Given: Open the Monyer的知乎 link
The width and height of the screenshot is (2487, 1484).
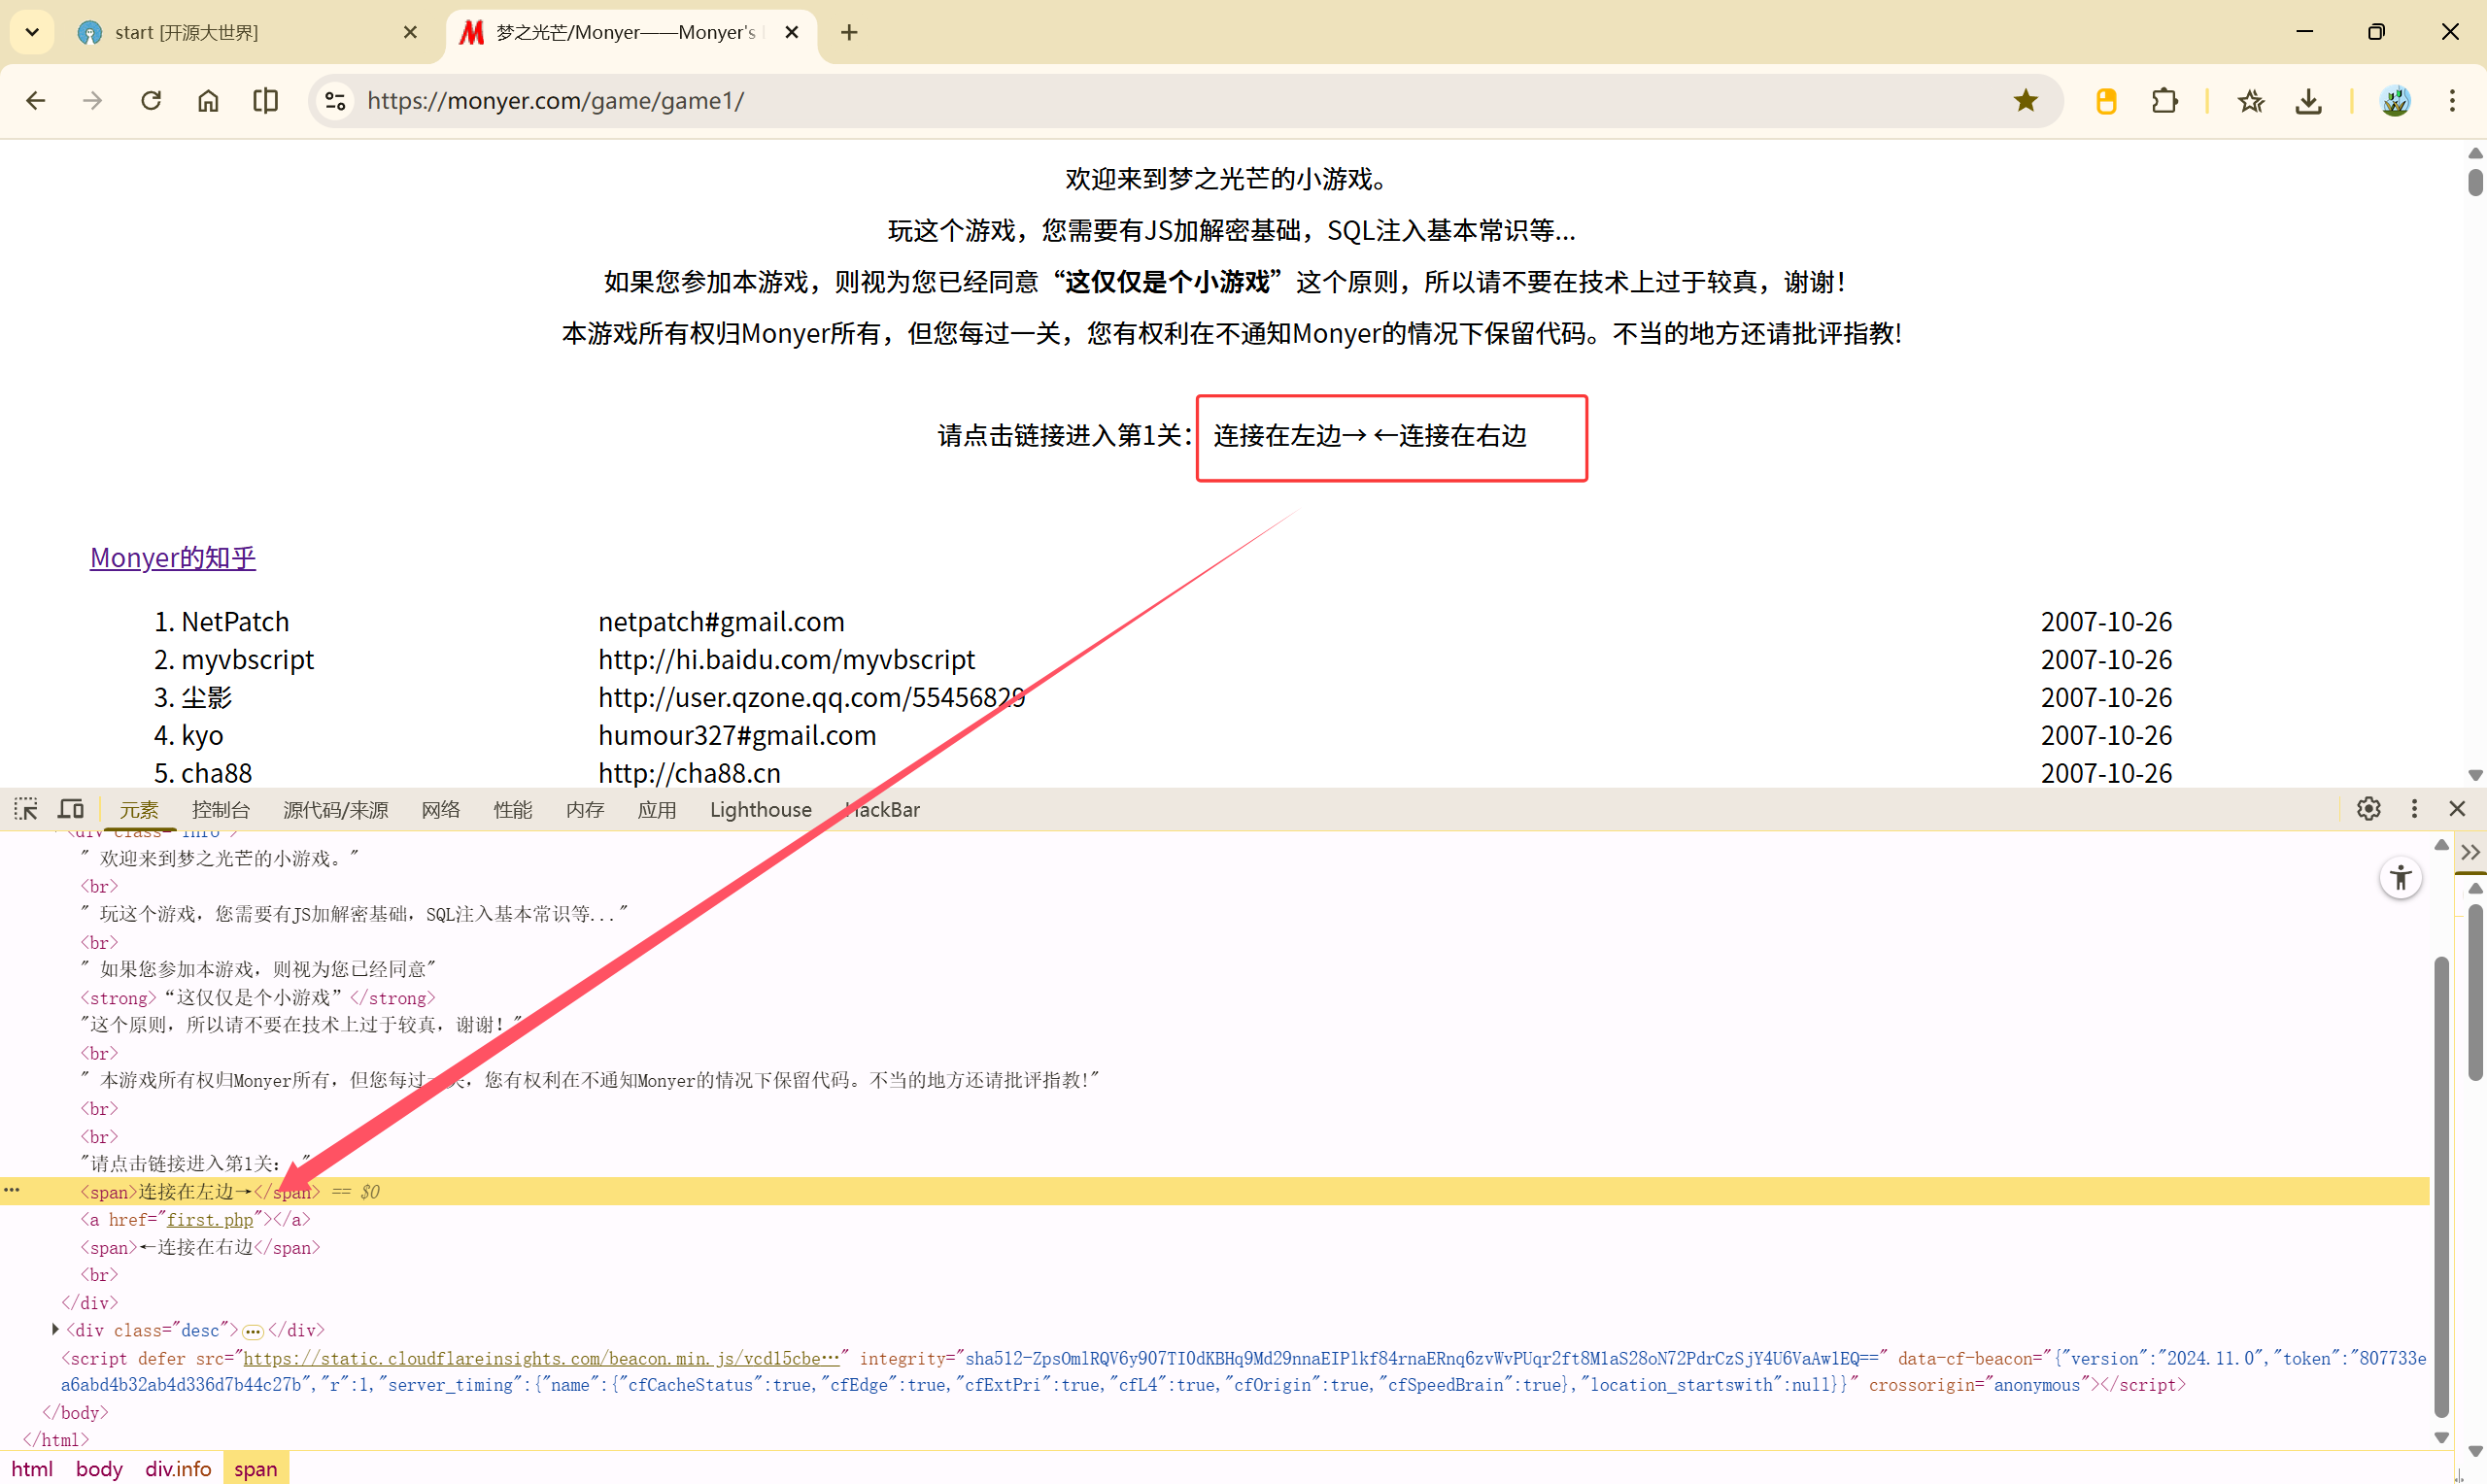Looking at the screenshot, I should (x=173, y=557).
